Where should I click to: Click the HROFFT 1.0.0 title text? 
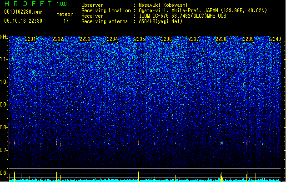tap(36, 4)
